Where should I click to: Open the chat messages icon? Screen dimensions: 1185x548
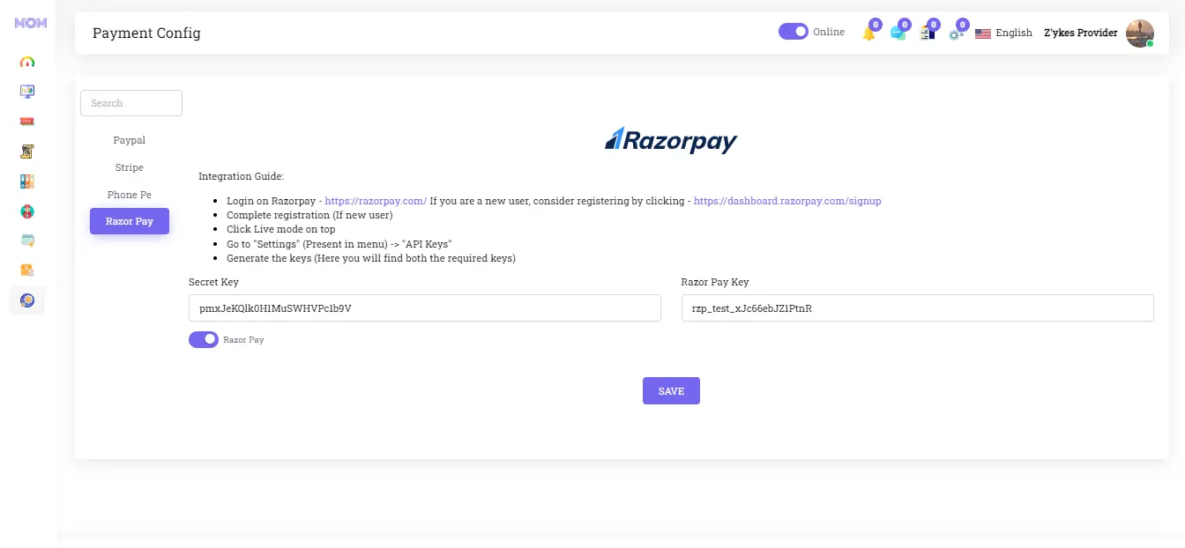898,33
